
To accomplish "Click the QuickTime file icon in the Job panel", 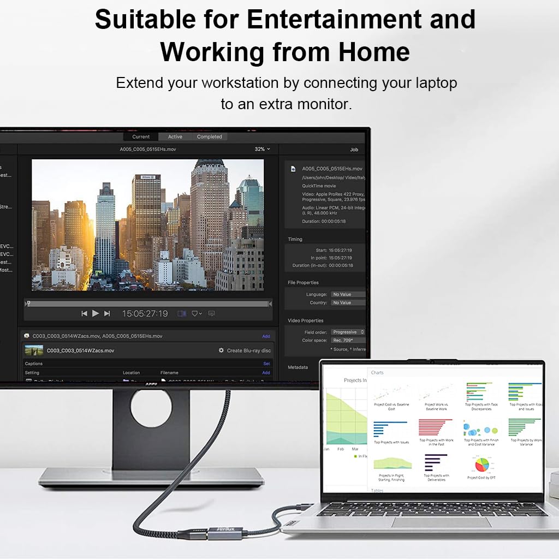I will point(293,169).
